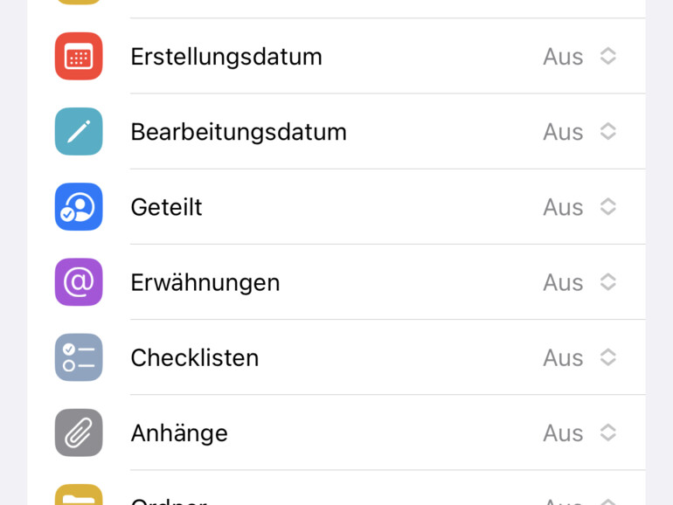Select the Erstellungsdatum filter label
This screenshot has height=505, width=673.
[x=226, y=57]
